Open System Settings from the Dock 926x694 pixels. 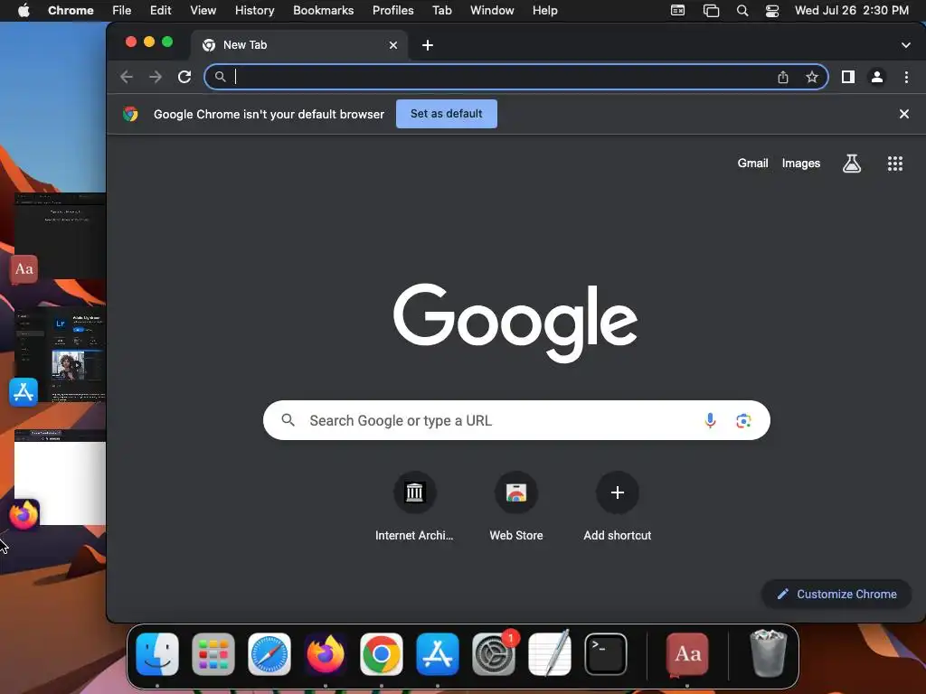[x=494, y=654]
